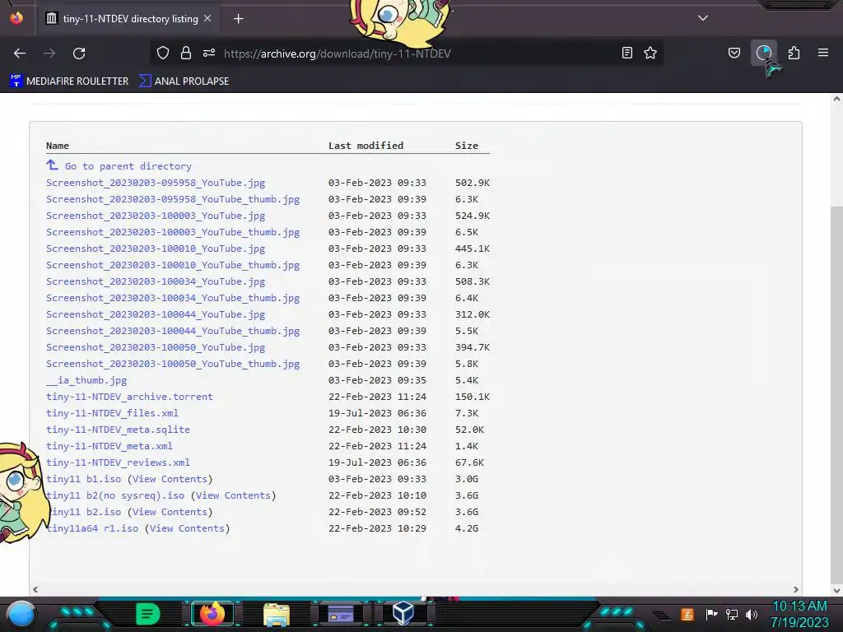View Contents of tiny11a64 r1.iso
The height and width of the screenshot is (632, 843).
click(x=187, y=528)
